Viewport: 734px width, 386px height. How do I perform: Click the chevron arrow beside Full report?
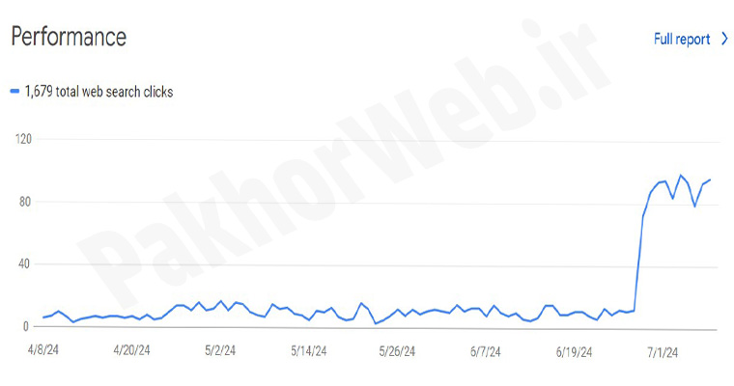pos(725,39)
